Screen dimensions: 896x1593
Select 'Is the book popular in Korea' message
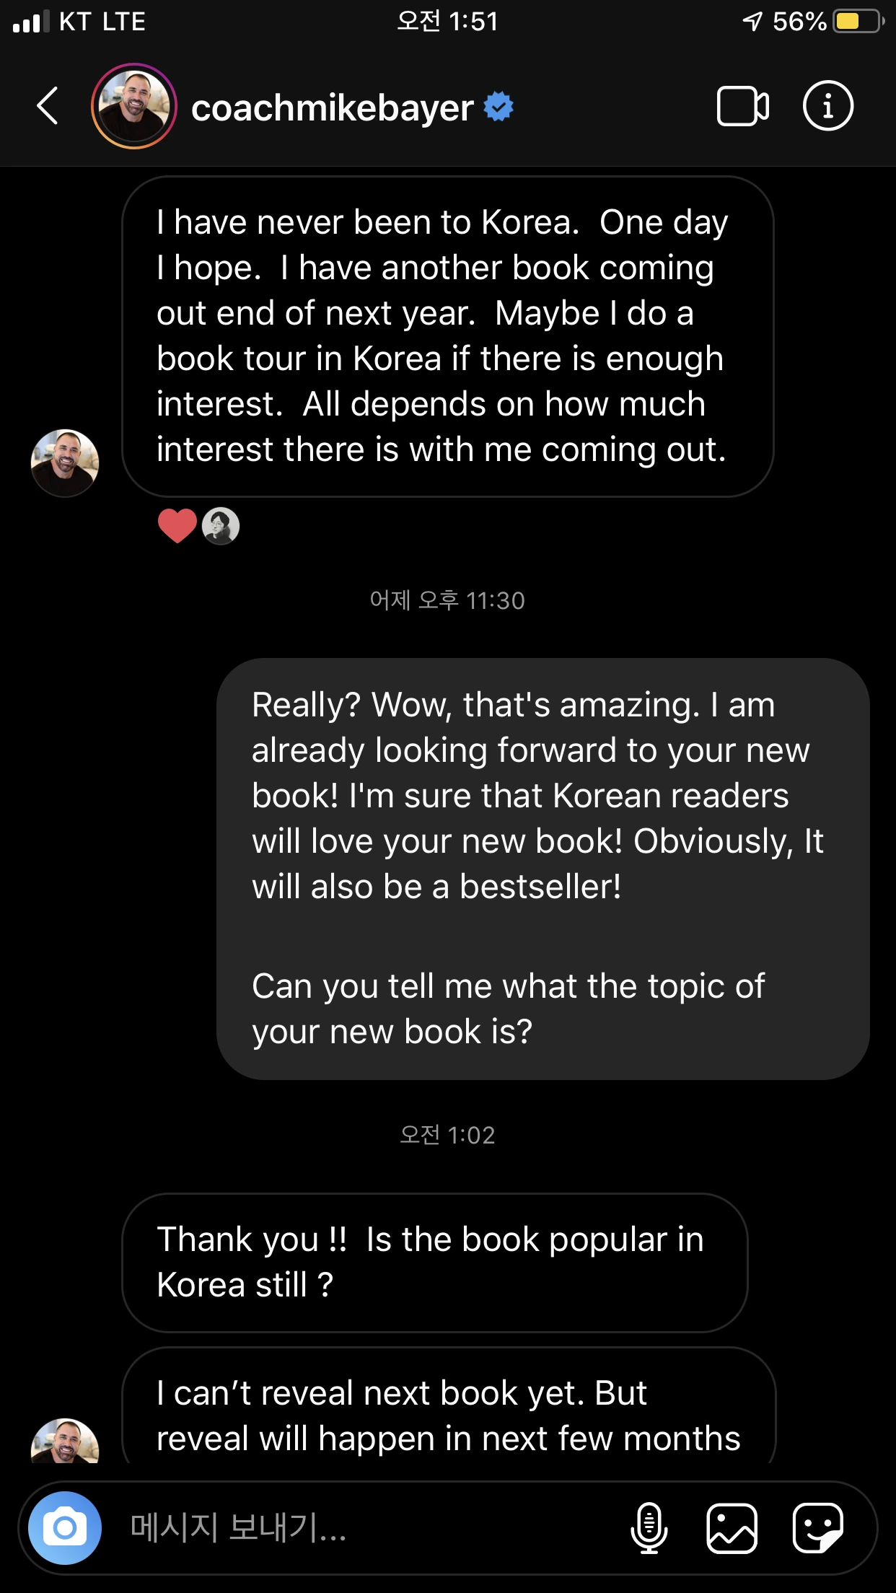[x=435, y=1263]
